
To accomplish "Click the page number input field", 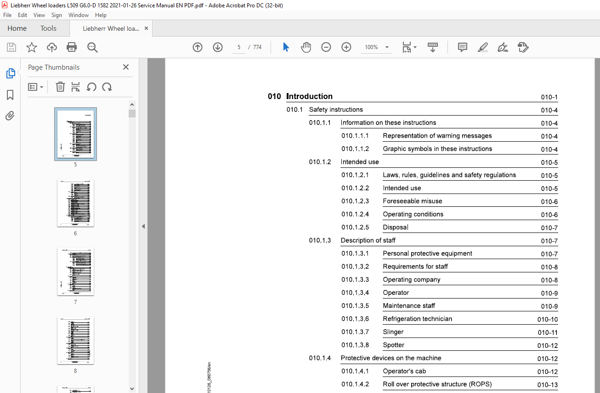I will (239, 47).
